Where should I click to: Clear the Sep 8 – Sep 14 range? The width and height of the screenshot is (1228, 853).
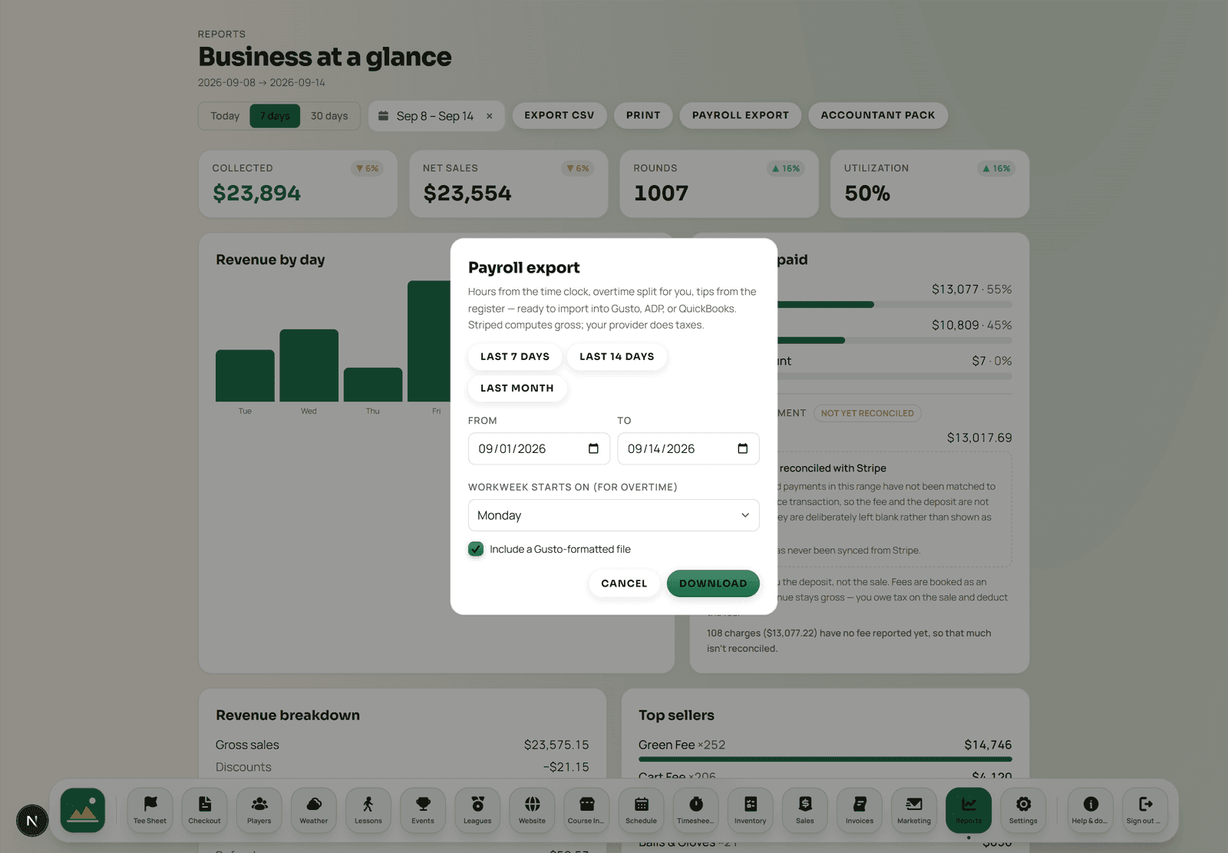490,116
